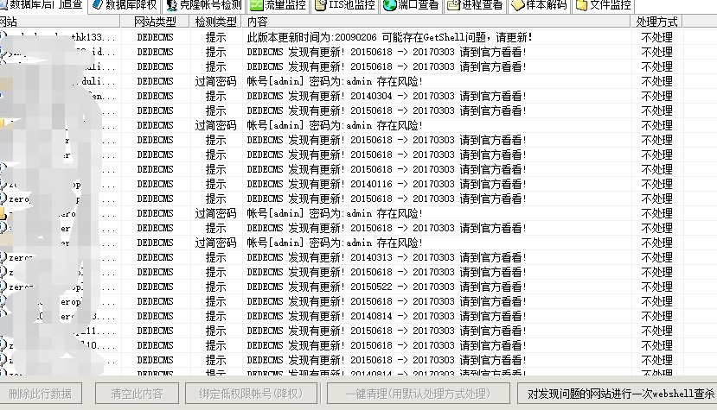Switch to the 克隆帐号检测 tab
717x410 pixels.
204,5
